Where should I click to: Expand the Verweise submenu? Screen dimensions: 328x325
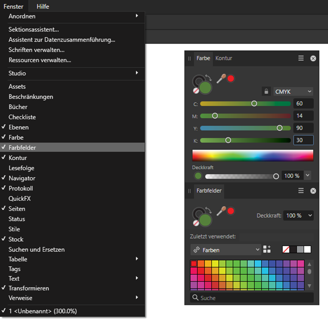pos(73,298)
